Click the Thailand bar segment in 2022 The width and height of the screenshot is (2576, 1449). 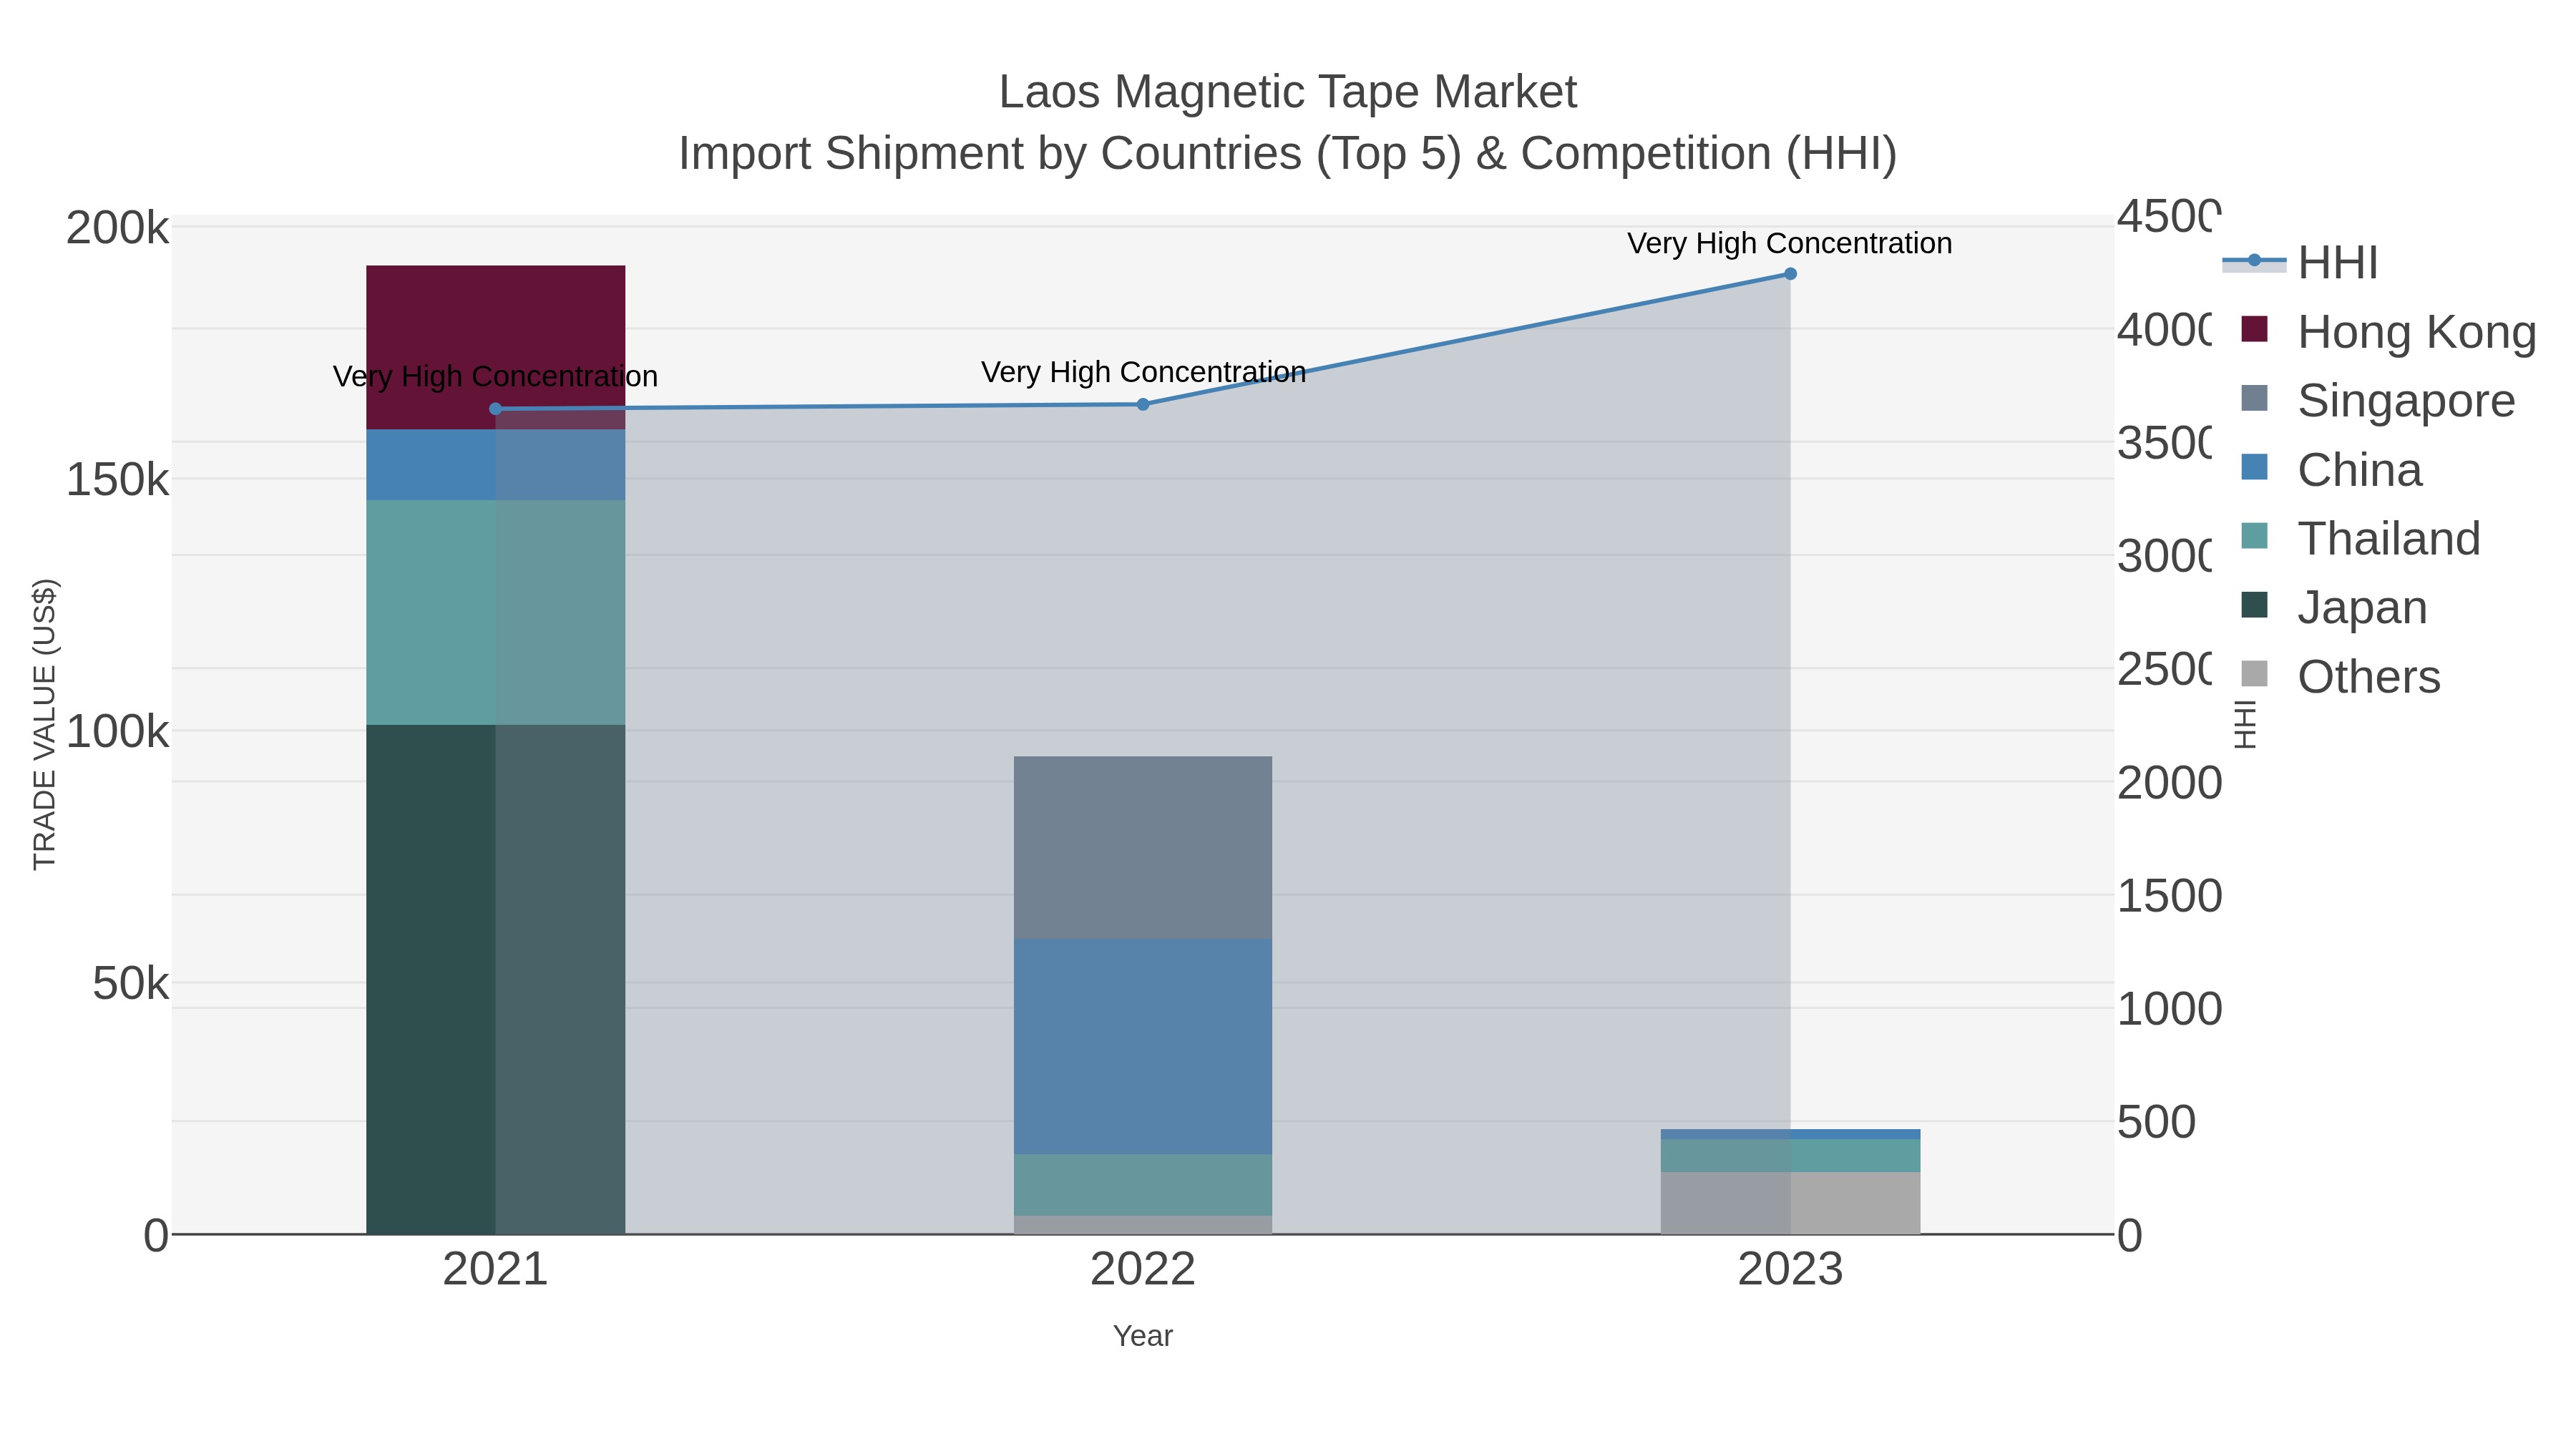1143,1185
